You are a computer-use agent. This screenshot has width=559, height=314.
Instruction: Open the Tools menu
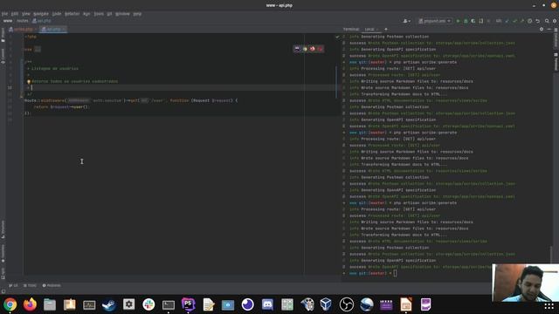[x=99, y=14]
